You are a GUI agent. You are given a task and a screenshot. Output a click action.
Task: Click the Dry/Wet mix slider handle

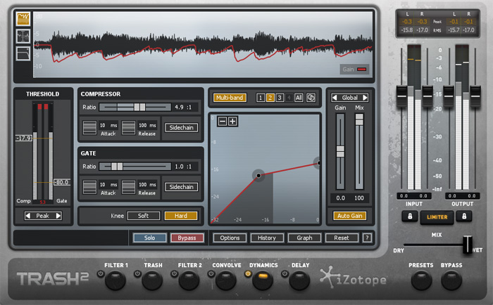pyautogui.click(x=468, y=244)
